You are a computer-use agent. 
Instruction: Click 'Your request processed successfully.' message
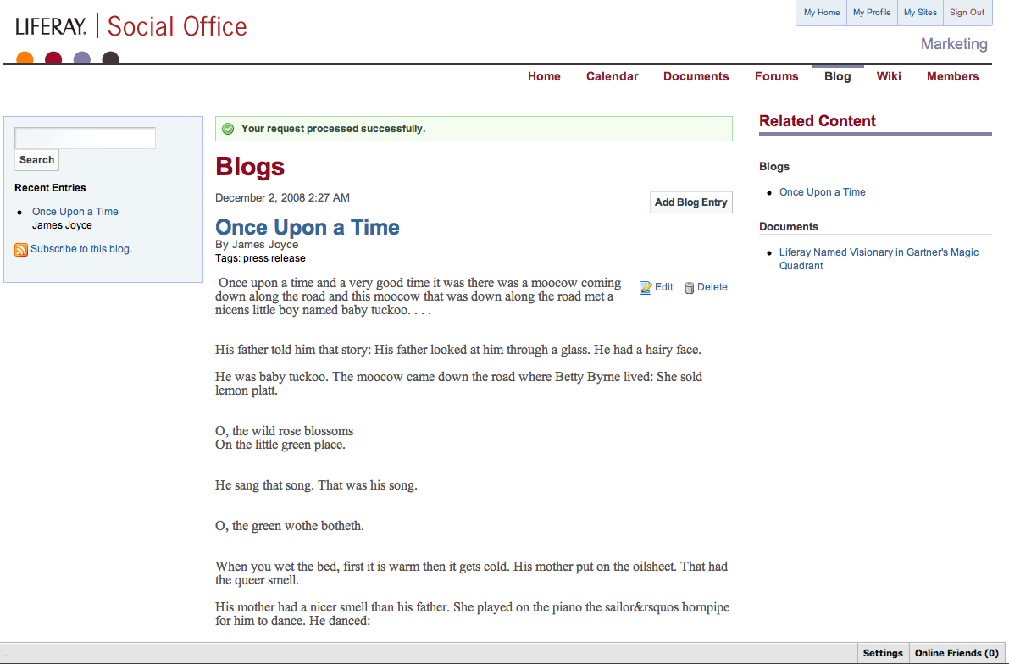tap(333, 129)
